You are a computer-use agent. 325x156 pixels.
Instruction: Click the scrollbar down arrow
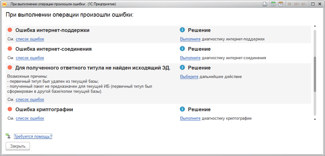(315, 119)
